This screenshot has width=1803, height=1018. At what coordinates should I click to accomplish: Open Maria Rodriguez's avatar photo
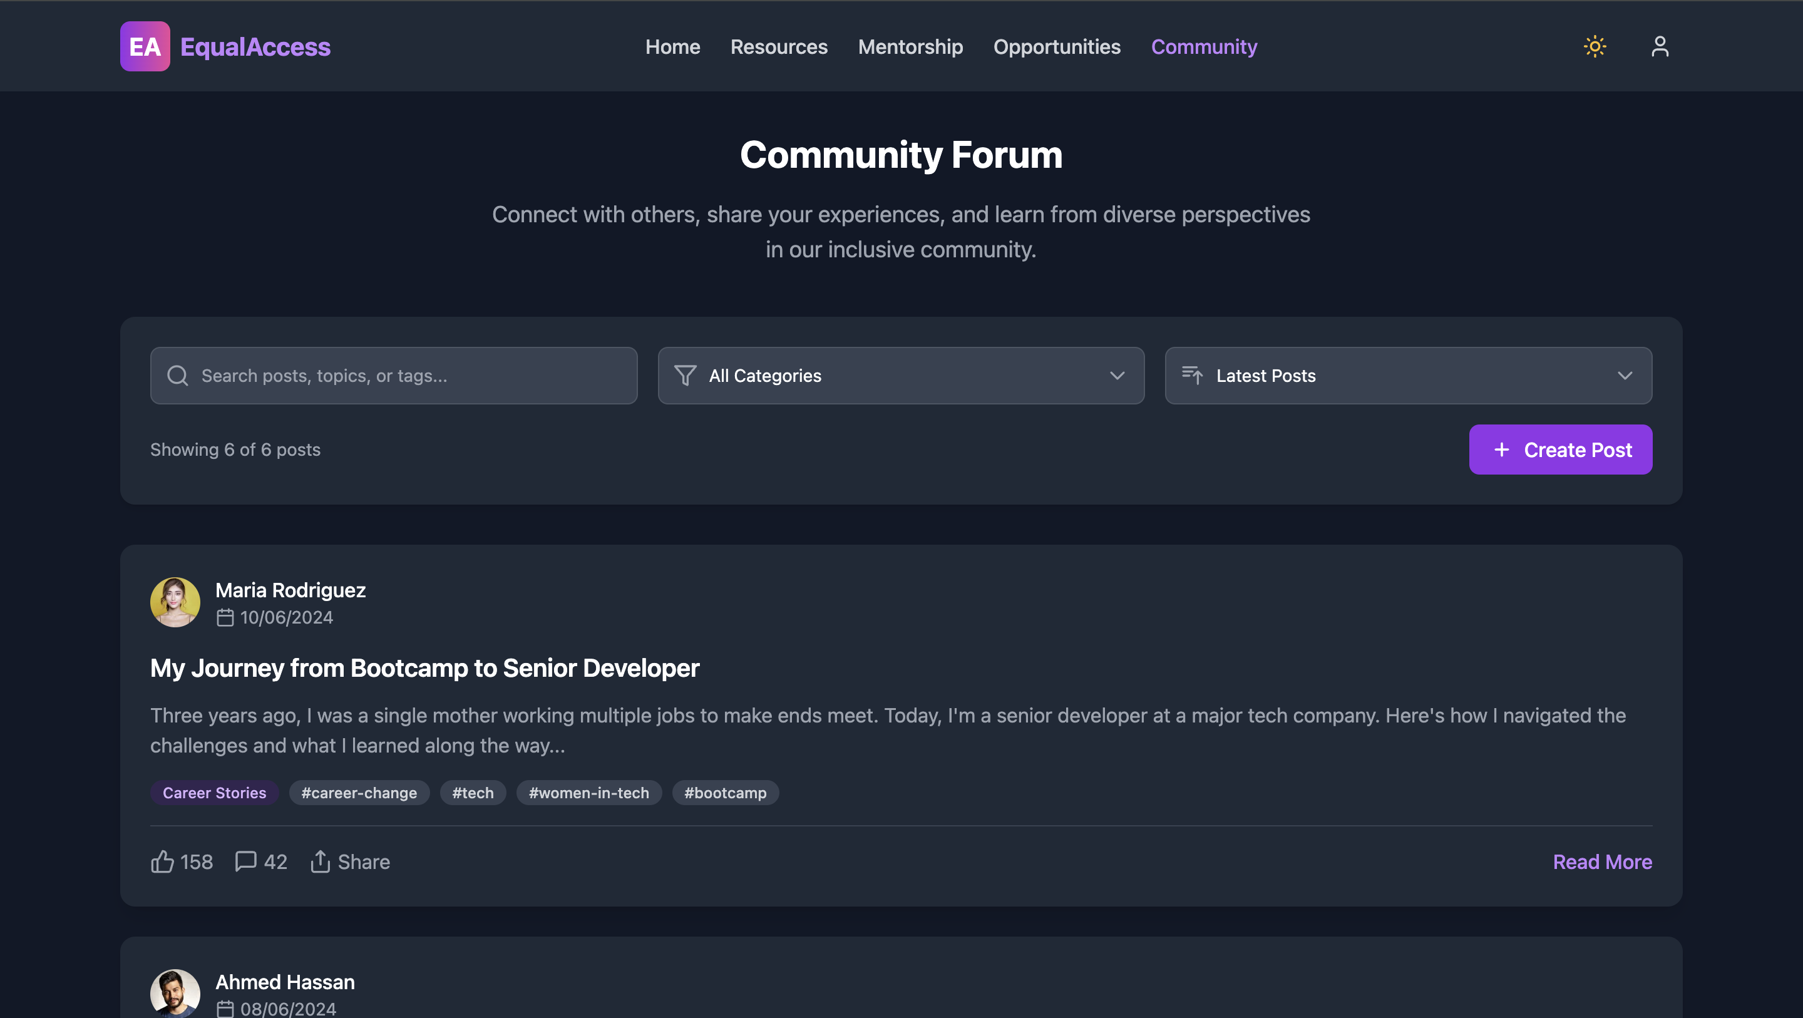pyautogui.click(x=175, y=602)
